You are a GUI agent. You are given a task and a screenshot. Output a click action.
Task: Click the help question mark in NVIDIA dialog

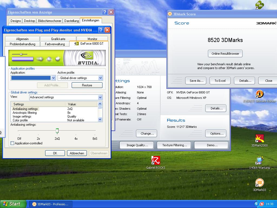pos(101,30)
